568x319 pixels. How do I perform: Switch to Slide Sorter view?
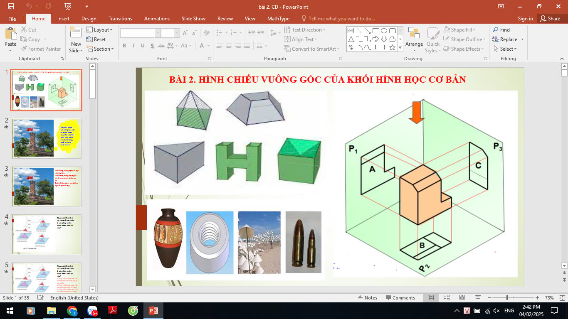click(446, 298)
